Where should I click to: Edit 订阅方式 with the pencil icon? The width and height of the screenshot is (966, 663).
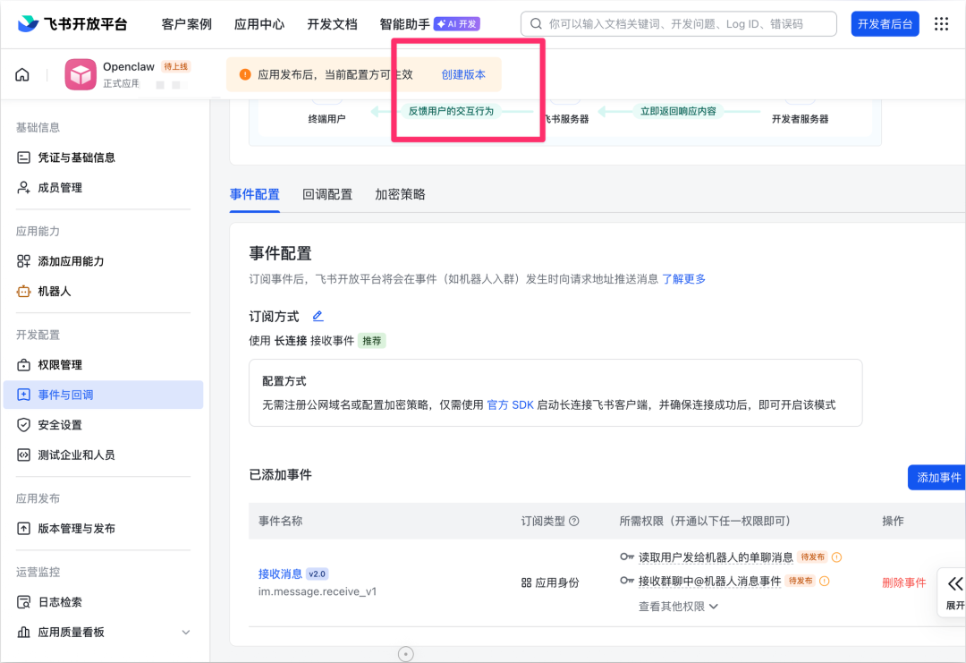click(318, 316)
